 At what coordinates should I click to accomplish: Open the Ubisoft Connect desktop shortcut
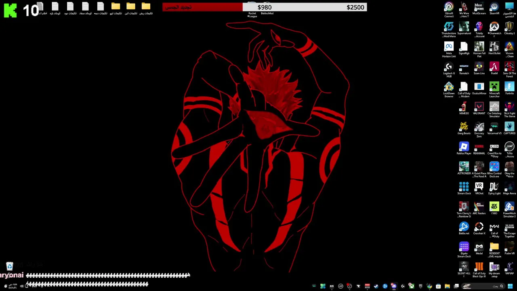(x=449, y=10)
